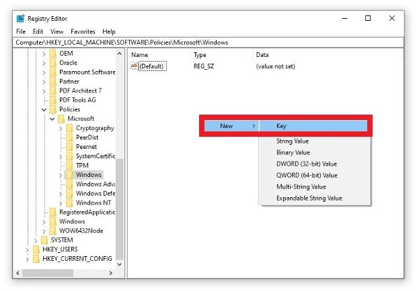Select the (Default) string value icon
The width and height of the screenshot is (417, 291).
(x=134, y=66)
